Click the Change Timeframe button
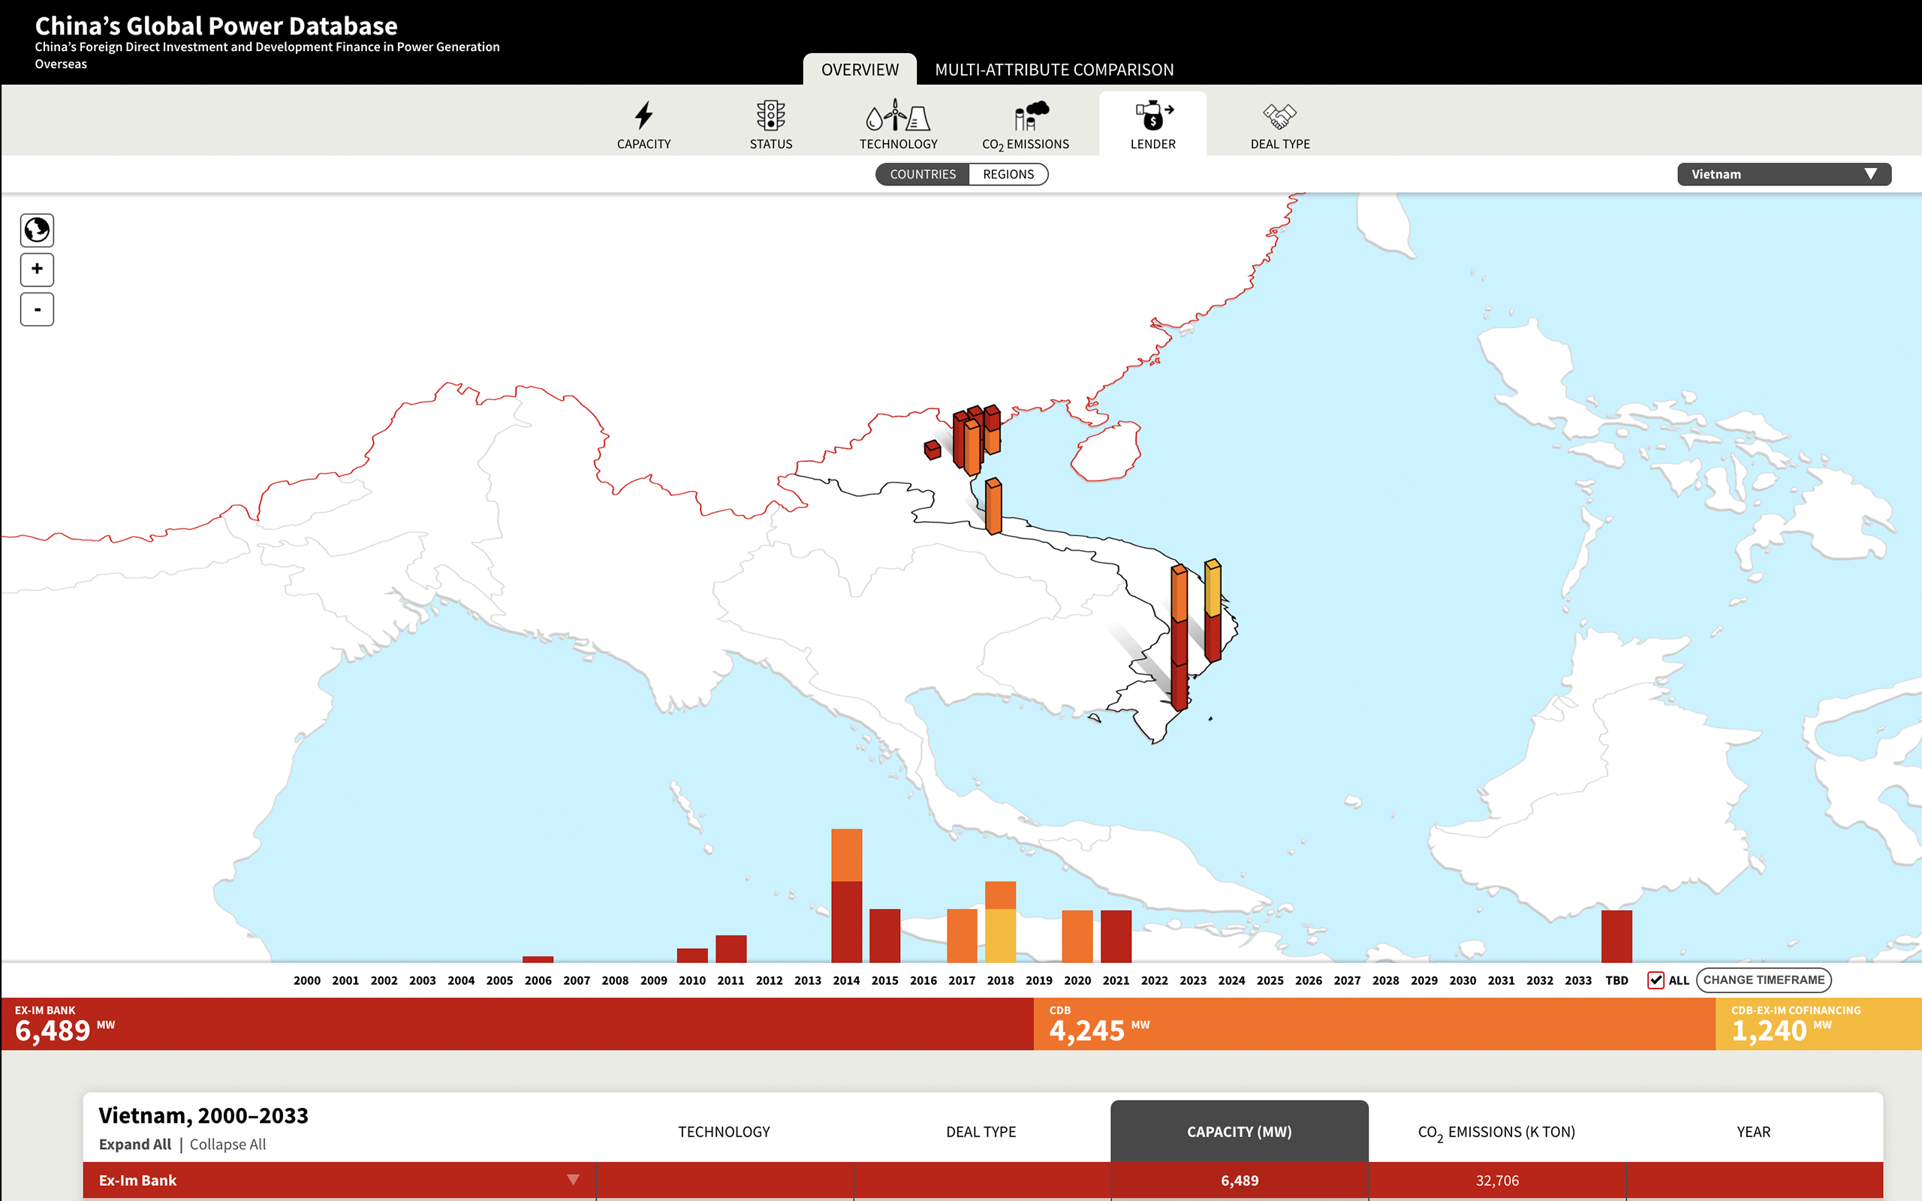Image resolution: width=1922 pixels, height=1201 pixels. (x=1764, y=978)
